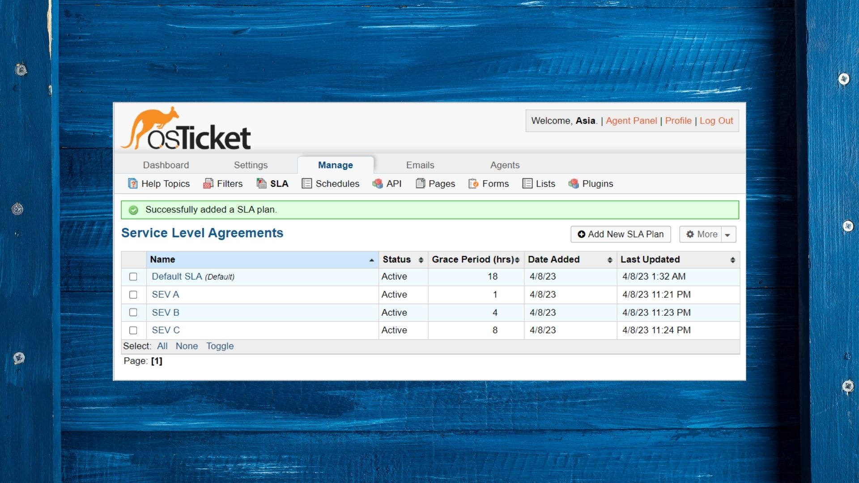
Task: Click the Help Topics icon
Action: (132, 183)
